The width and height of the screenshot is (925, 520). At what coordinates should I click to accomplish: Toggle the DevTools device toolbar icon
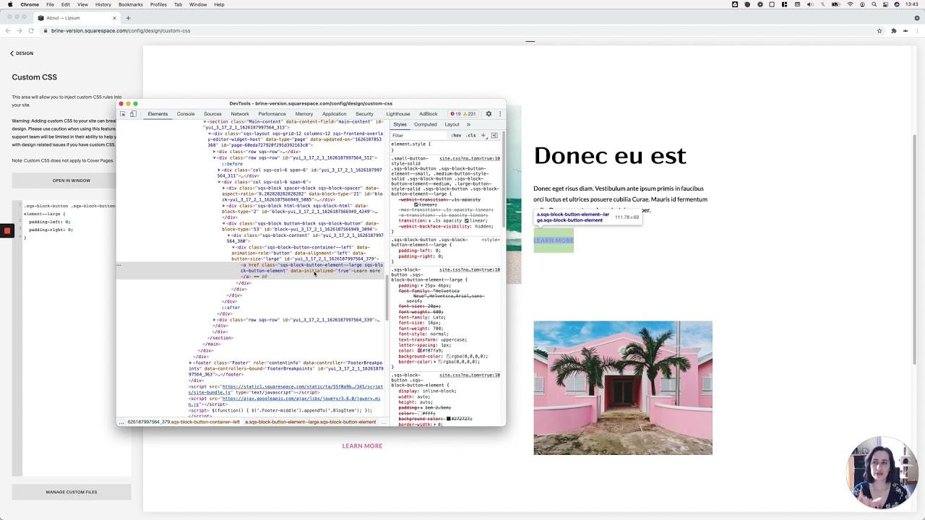click(133, 114)
